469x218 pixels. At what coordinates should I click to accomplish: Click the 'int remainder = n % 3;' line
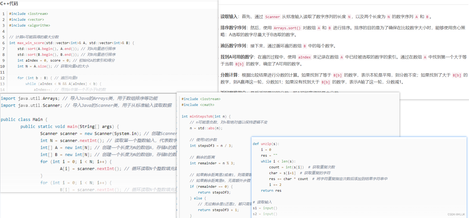click(x=212, y=163)
